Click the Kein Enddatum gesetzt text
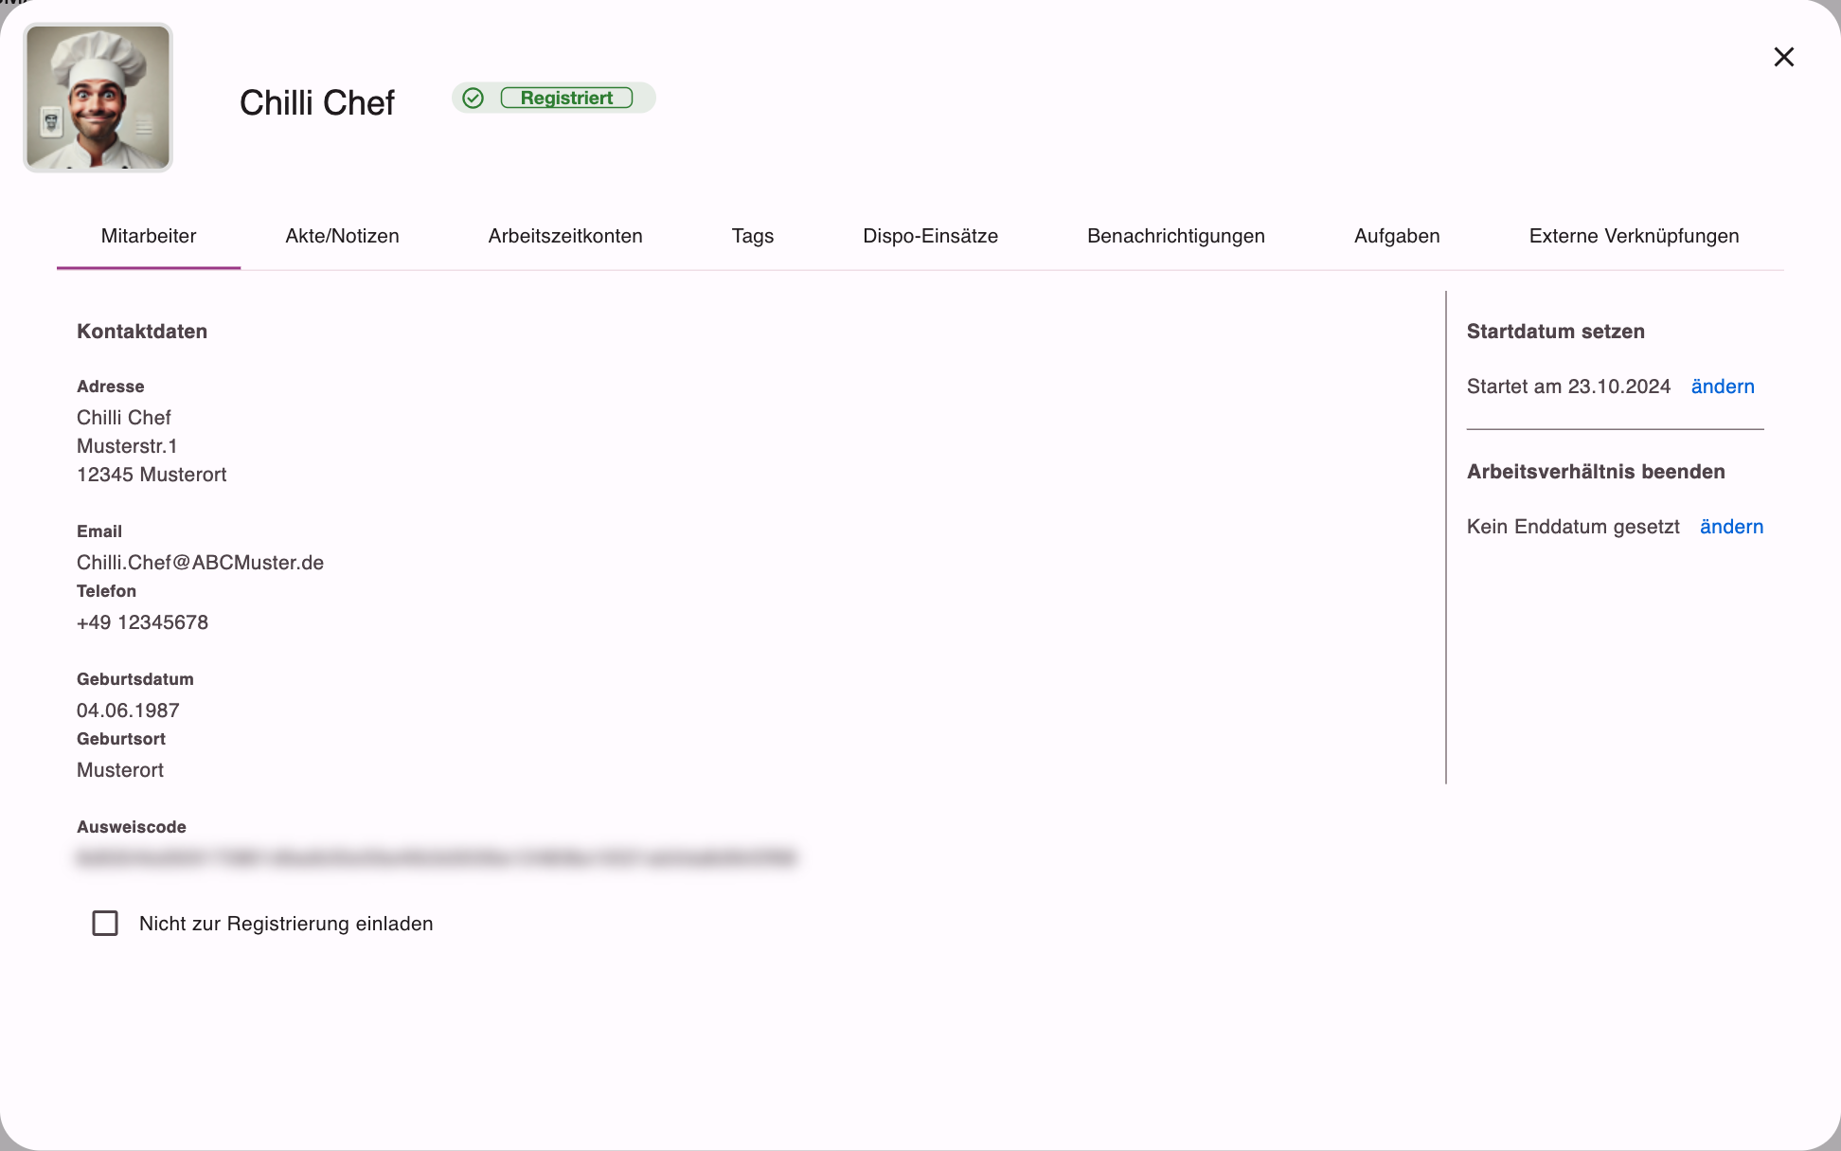This screenshot has height=1151, width=1841. tap(1573, 527)
